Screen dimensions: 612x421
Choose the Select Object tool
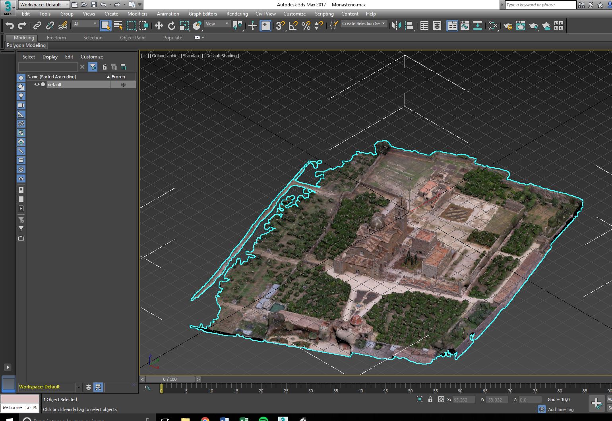pos(105,26)
